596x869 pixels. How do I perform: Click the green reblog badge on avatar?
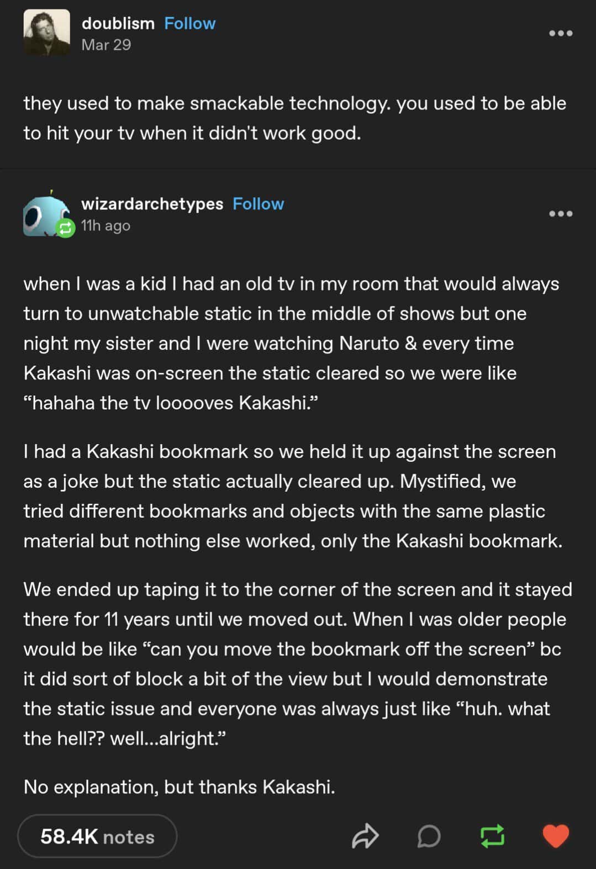[66, 228]
